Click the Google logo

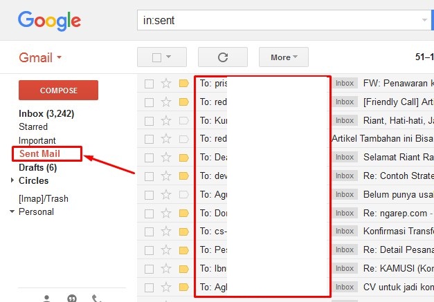[x=50, y=21]
